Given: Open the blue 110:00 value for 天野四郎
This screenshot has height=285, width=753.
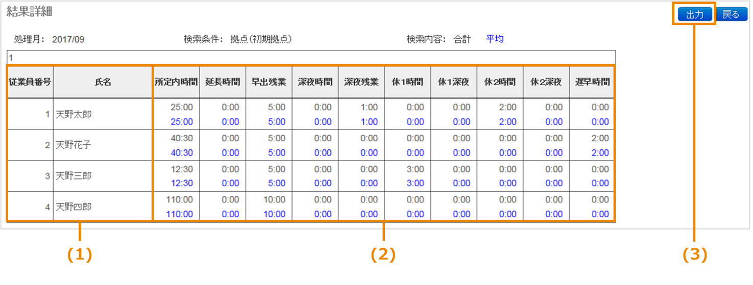Looking at the screenshot, I should 179,214.
